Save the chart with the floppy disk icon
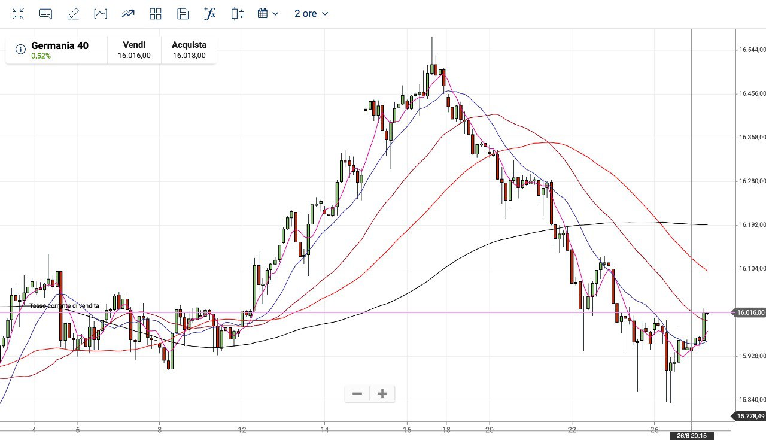 coord(183,14)
